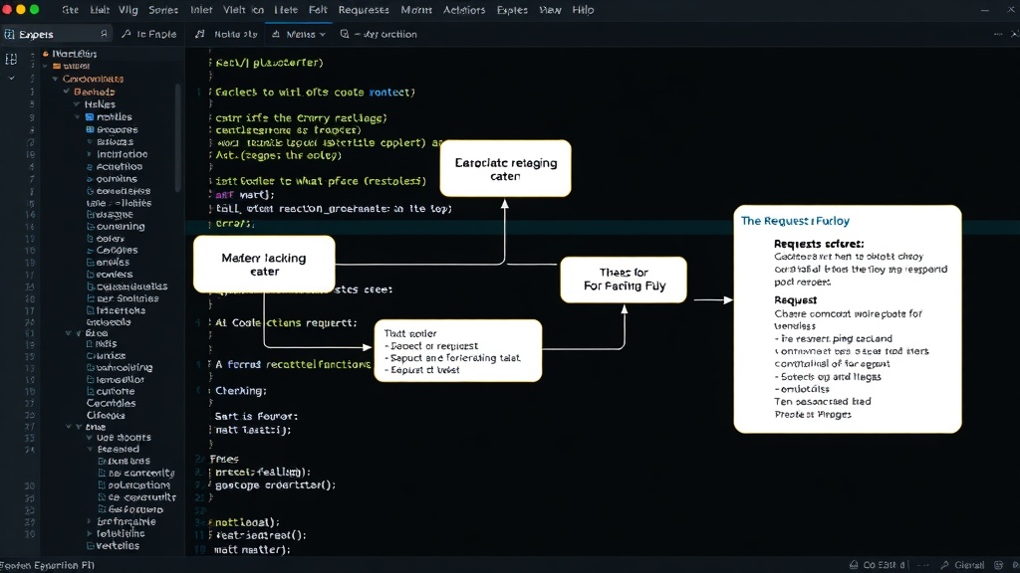
Task: Click the Tladt notler list box
Action: 458,351
